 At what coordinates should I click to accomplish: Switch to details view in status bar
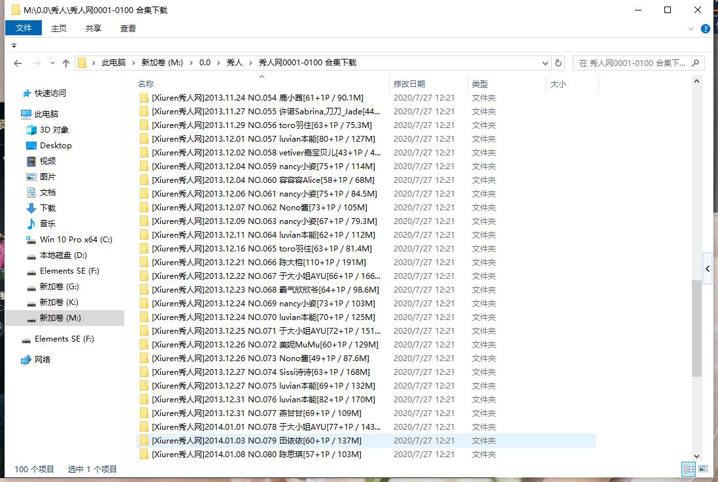(688, 469)
